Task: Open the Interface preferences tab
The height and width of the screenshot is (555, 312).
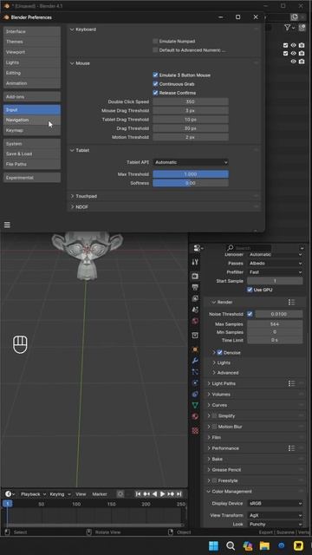Action: (32, 31)
